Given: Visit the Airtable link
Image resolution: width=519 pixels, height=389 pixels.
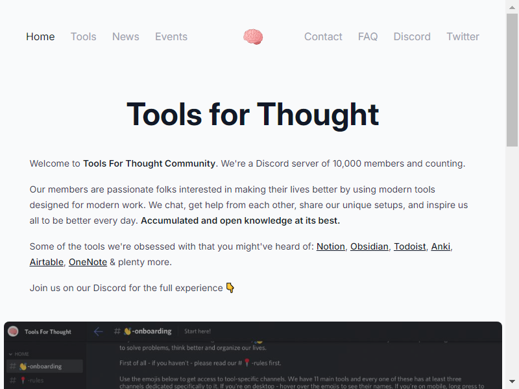Looking at the screenshot, I should coord(46,262).
